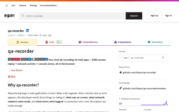Click the Search button
This screenshot has width=179, height=112.
134,16
